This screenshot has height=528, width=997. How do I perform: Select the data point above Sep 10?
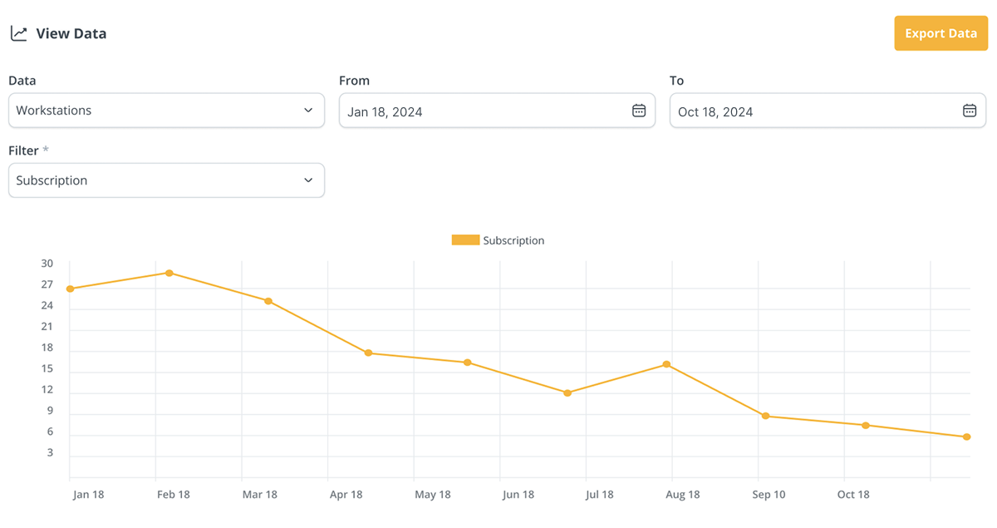pyautogui.click(x=766, y=416)
